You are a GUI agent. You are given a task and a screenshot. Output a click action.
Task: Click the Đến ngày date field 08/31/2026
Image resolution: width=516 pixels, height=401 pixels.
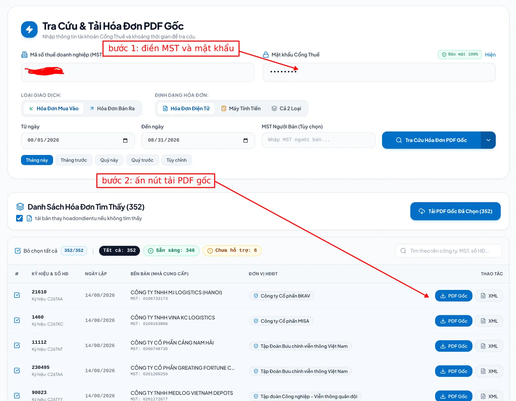coord(198,141)
